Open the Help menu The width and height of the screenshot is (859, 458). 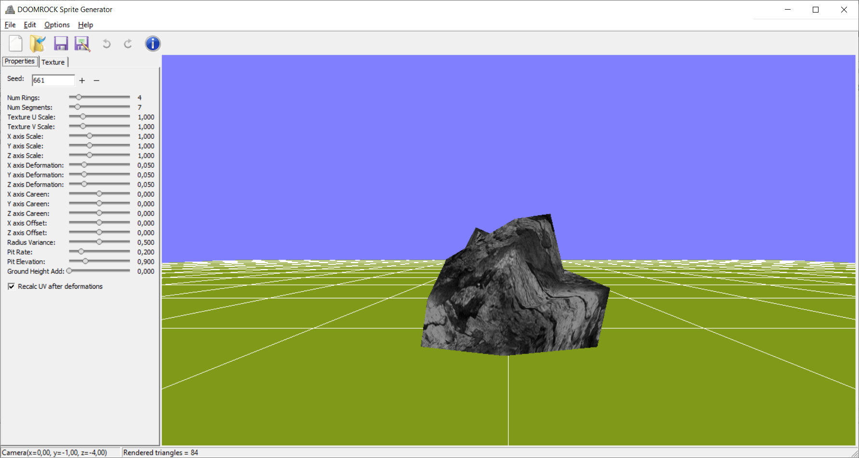coord(85,25)
